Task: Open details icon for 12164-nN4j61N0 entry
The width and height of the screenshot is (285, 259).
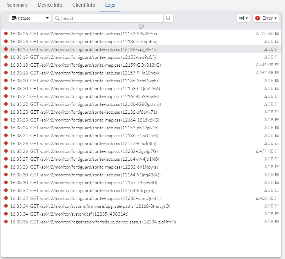Action: tap(277, 159)
